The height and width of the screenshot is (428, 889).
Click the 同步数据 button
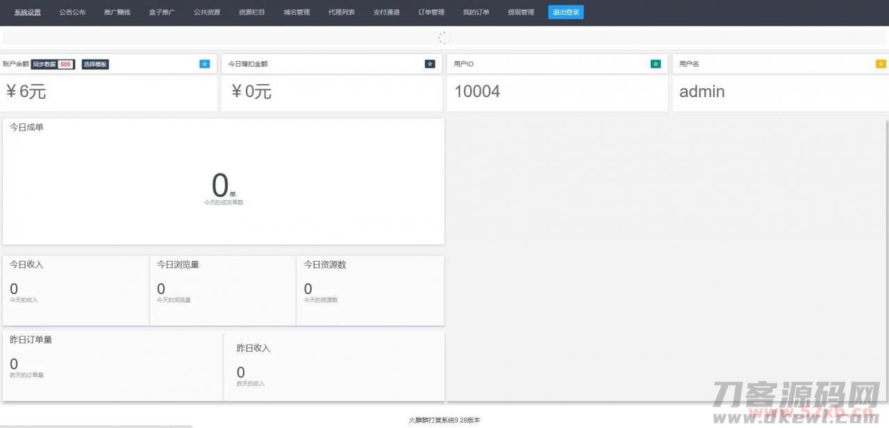pyautogui.click(x=44, y=65)
